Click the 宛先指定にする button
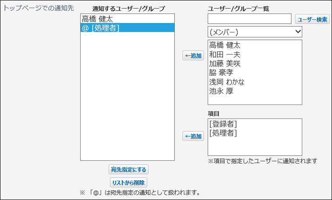332x200 pixels. [x=128, y=169]
